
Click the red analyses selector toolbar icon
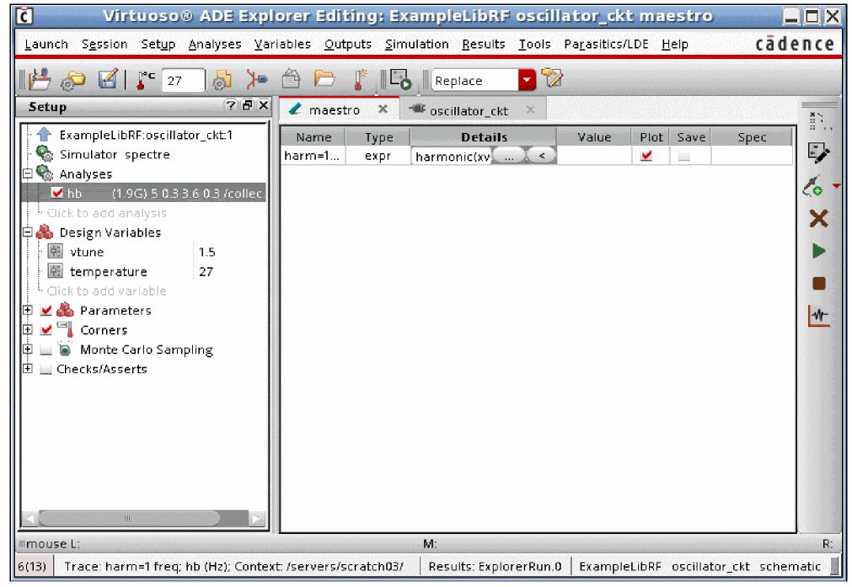(256, 79)
